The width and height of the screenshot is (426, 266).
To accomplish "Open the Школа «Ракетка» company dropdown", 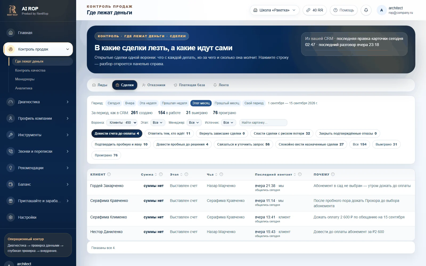I will coord(275,10).
